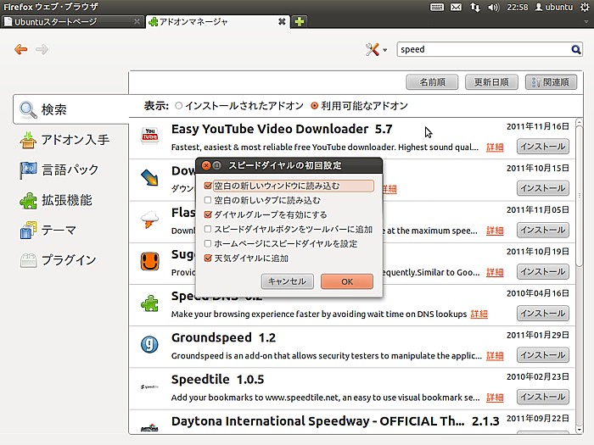Check 空白の新しいタブに読み込む
This screenshot has height=445, width=594.
click(208, 200)
